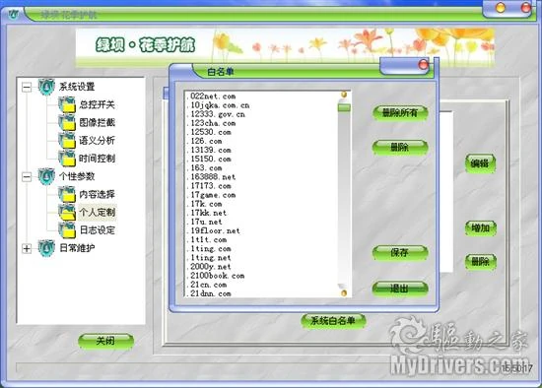Select .10jqka.com.cn in whitelist
542x388 pixels.
[218, 105]
